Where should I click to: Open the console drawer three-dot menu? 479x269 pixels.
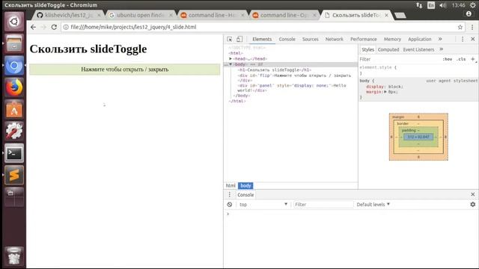tap(230, 194)
